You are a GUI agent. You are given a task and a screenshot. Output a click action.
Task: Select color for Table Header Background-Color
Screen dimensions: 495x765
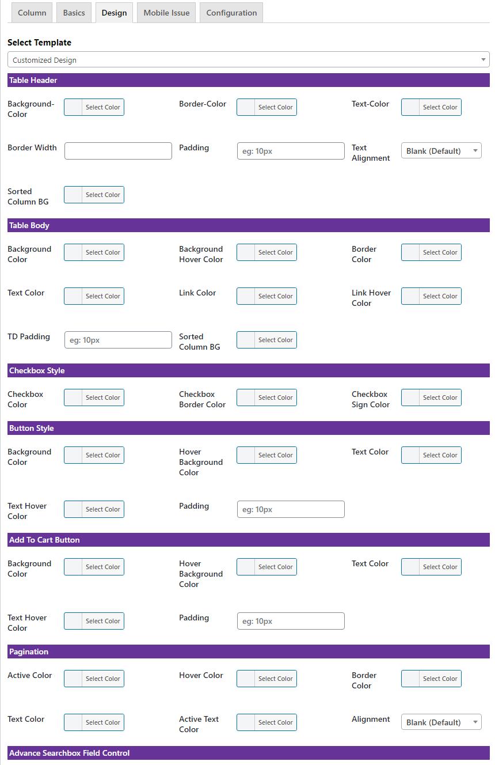click(x=94, y=107)
